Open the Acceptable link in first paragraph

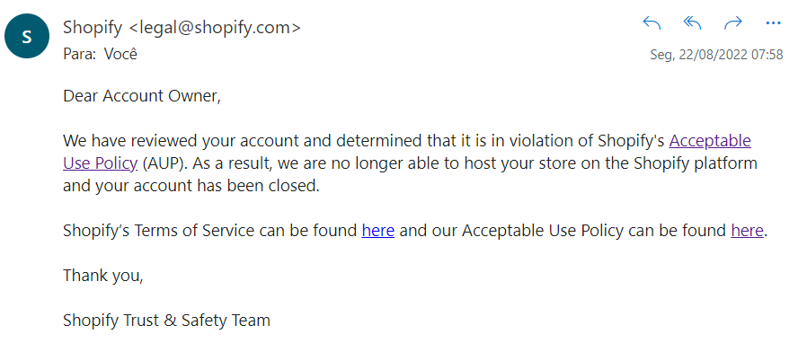(710, 141)
